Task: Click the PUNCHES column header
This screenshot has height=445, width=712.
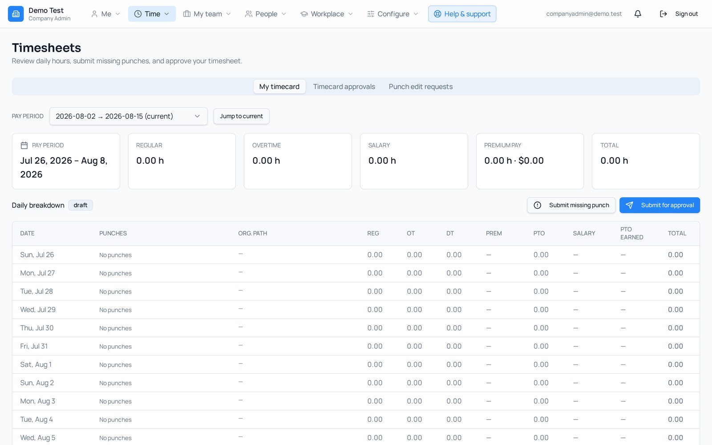Action: [113, 233]
